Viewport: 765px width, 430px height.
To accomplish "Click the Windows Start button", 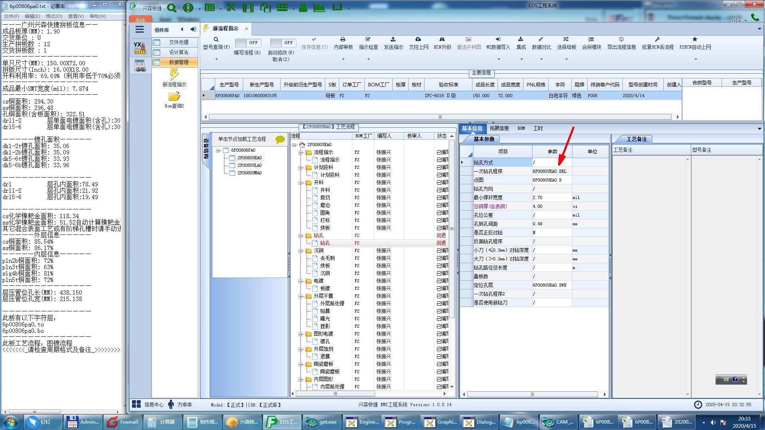I will (x=11, y=422).
